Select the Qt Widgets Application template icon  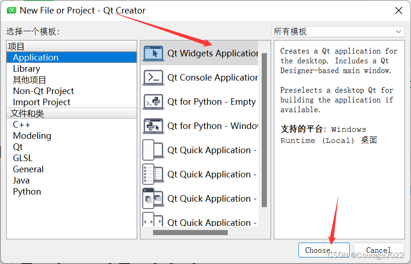153,53
